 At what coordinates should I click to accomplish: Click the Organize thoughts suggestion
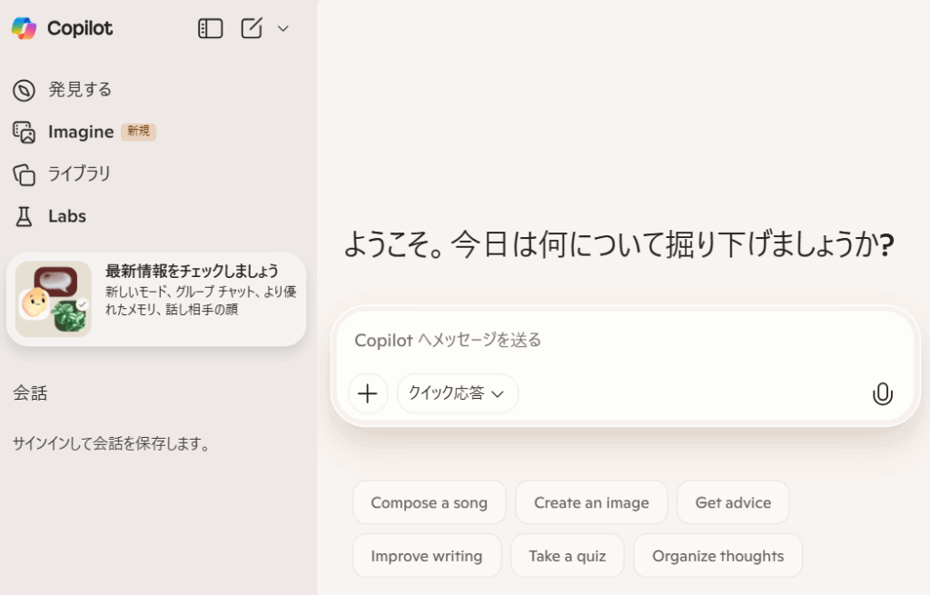[717, 556]
